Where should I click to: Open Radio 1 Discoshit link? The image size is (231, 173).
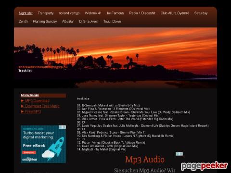(x=142, y=13)
